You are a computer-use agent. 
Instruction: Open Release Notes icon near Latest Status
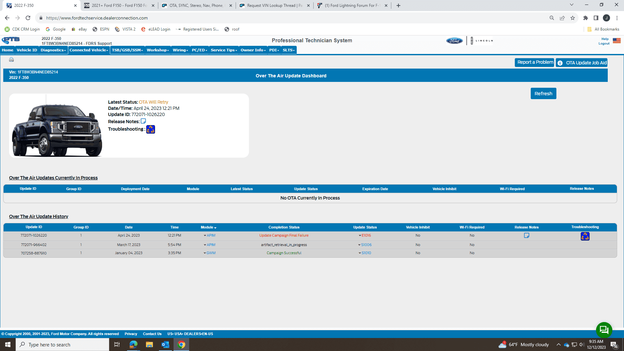tap(143, 121)
